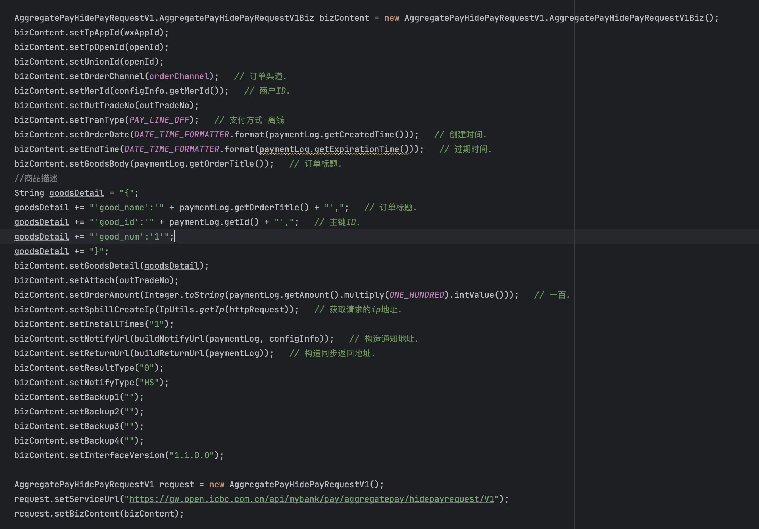Click the ONE_HUNDRED constant in setOrderAmount
Image resolution: width=759 pixels, height=529 pixels.
click(417, 295)
